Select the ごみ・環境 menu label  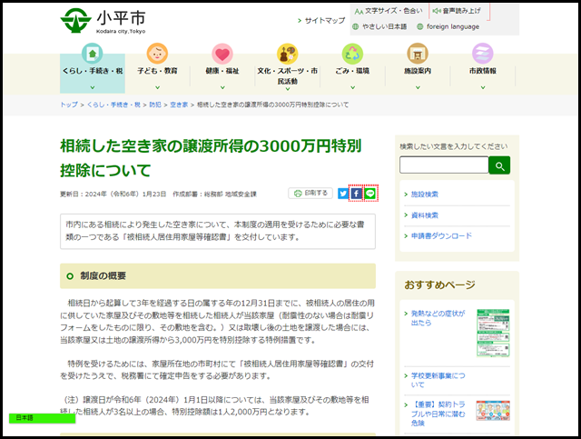point(352,71)
